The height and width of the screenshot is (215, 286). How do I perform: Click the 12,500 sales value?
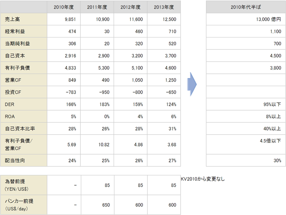[170, 19]
